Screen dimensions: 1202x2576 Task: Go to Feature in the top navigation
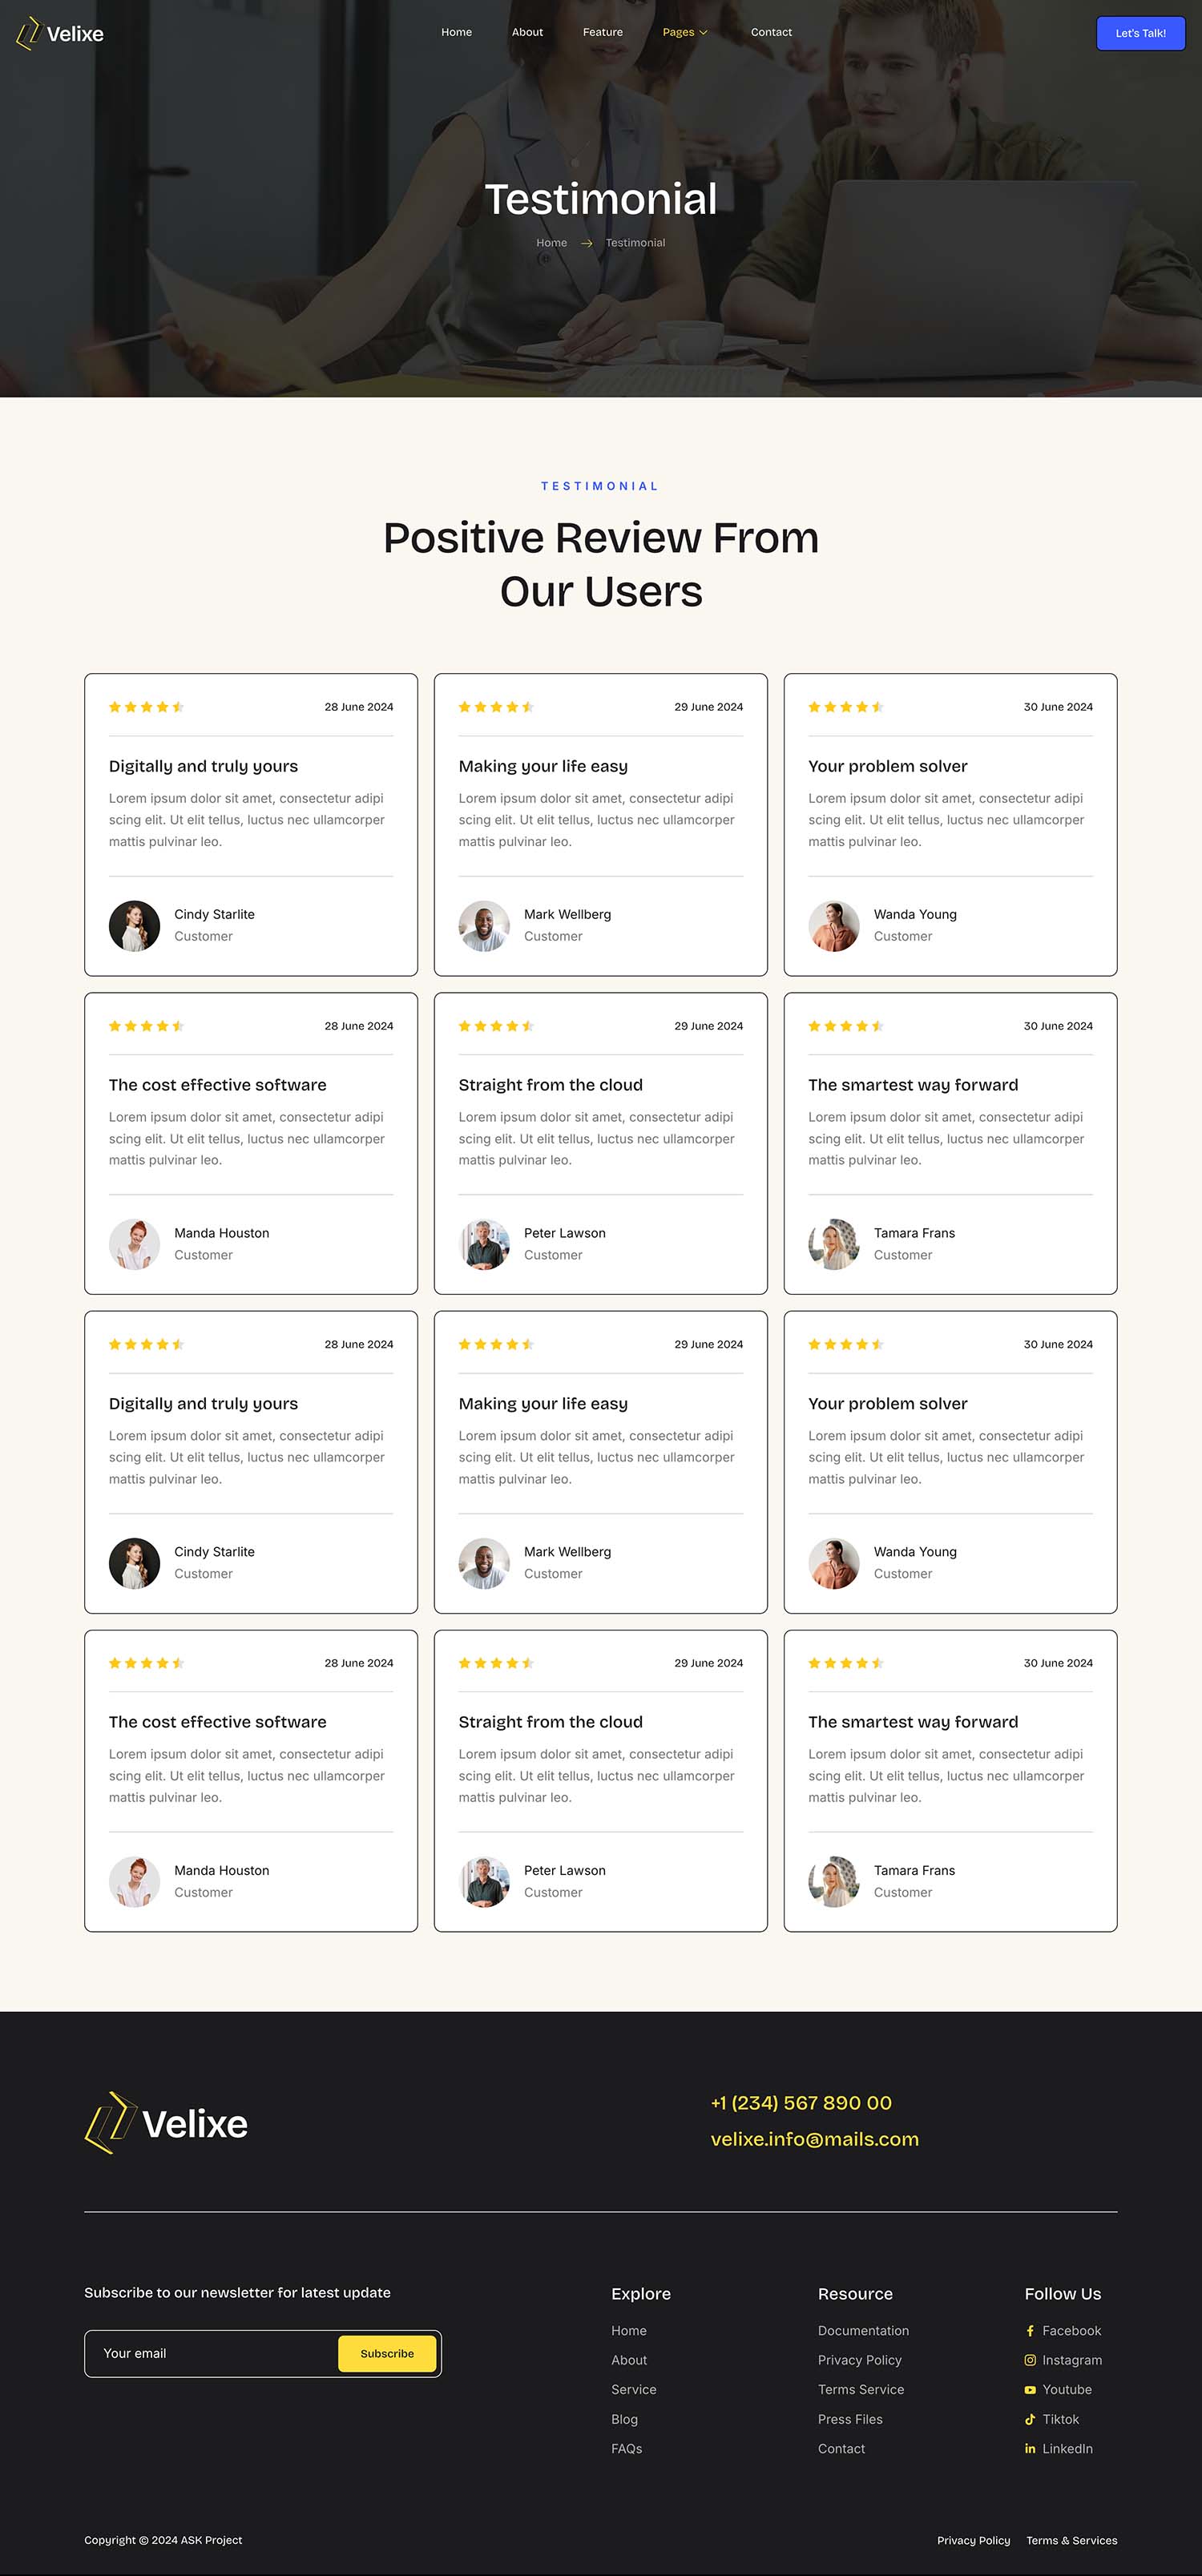(x=603, y=32)
